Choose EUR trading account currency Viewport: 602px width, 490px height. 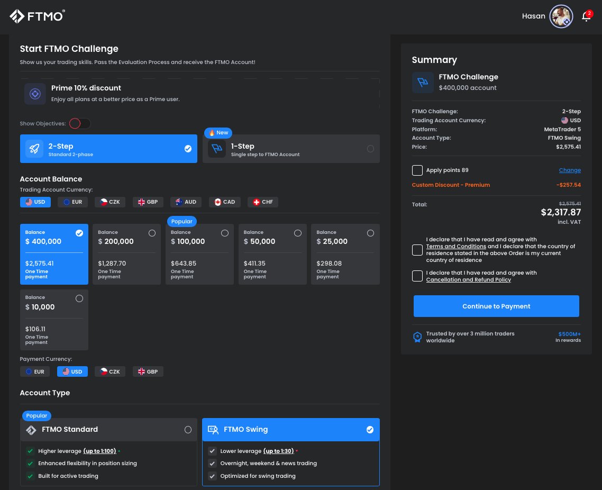(72, 202)
